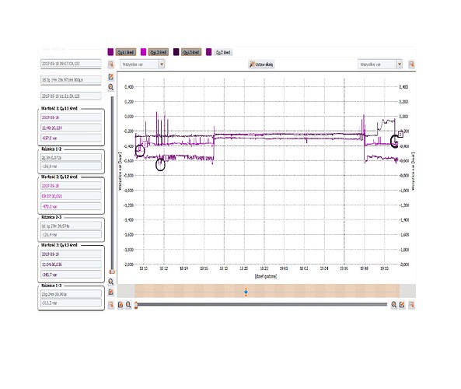The width and height of the screenshot is (461, 389).
Task: Click the Wartość 1: Qg L1 śred heading
Action: tap(59, 108)
